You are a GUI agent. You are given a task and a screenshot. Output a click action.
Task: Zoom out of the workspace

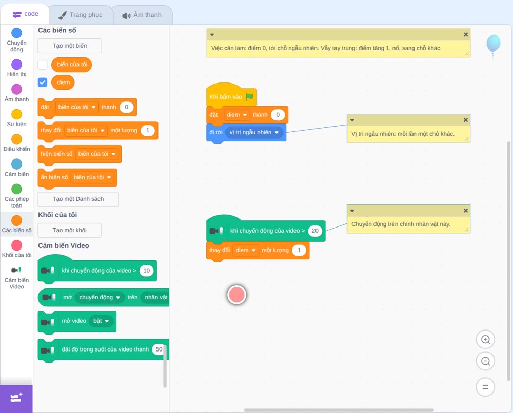point(485,361)
